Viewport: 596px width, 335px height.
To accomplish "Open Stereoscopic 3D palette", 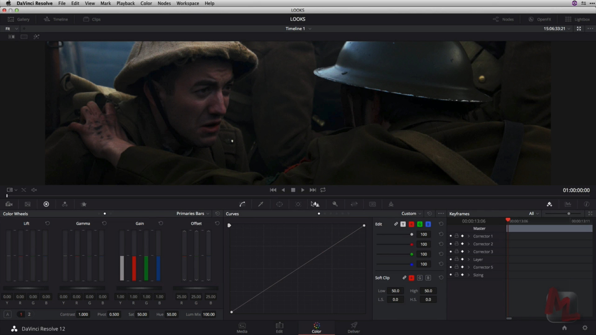I will [x=372, y=204].
